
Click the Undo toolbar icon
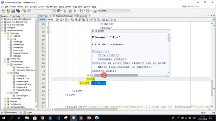tap(24, 11)
